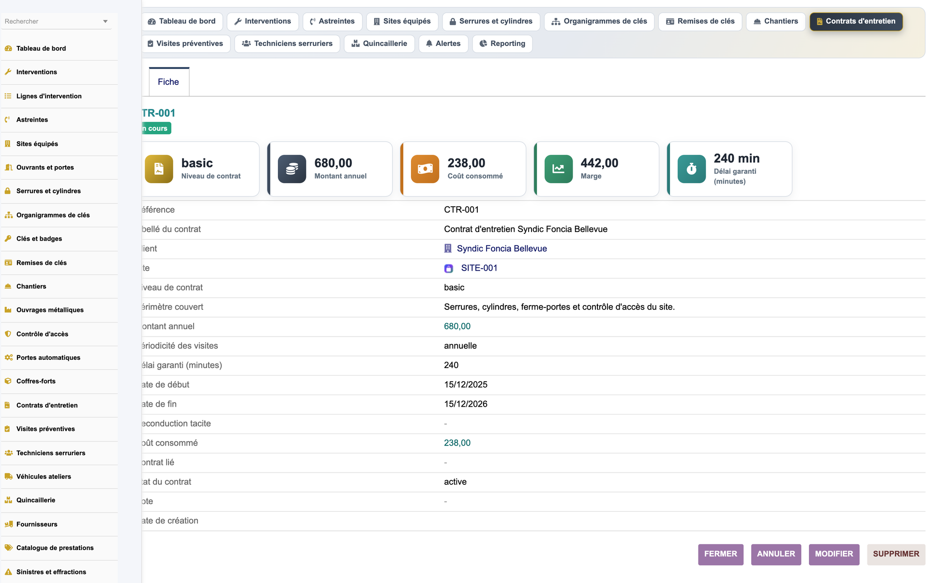The image size is (942, 583).
Task: Click the purple SITE-001 site icon
Action: (x=449, y=269)
